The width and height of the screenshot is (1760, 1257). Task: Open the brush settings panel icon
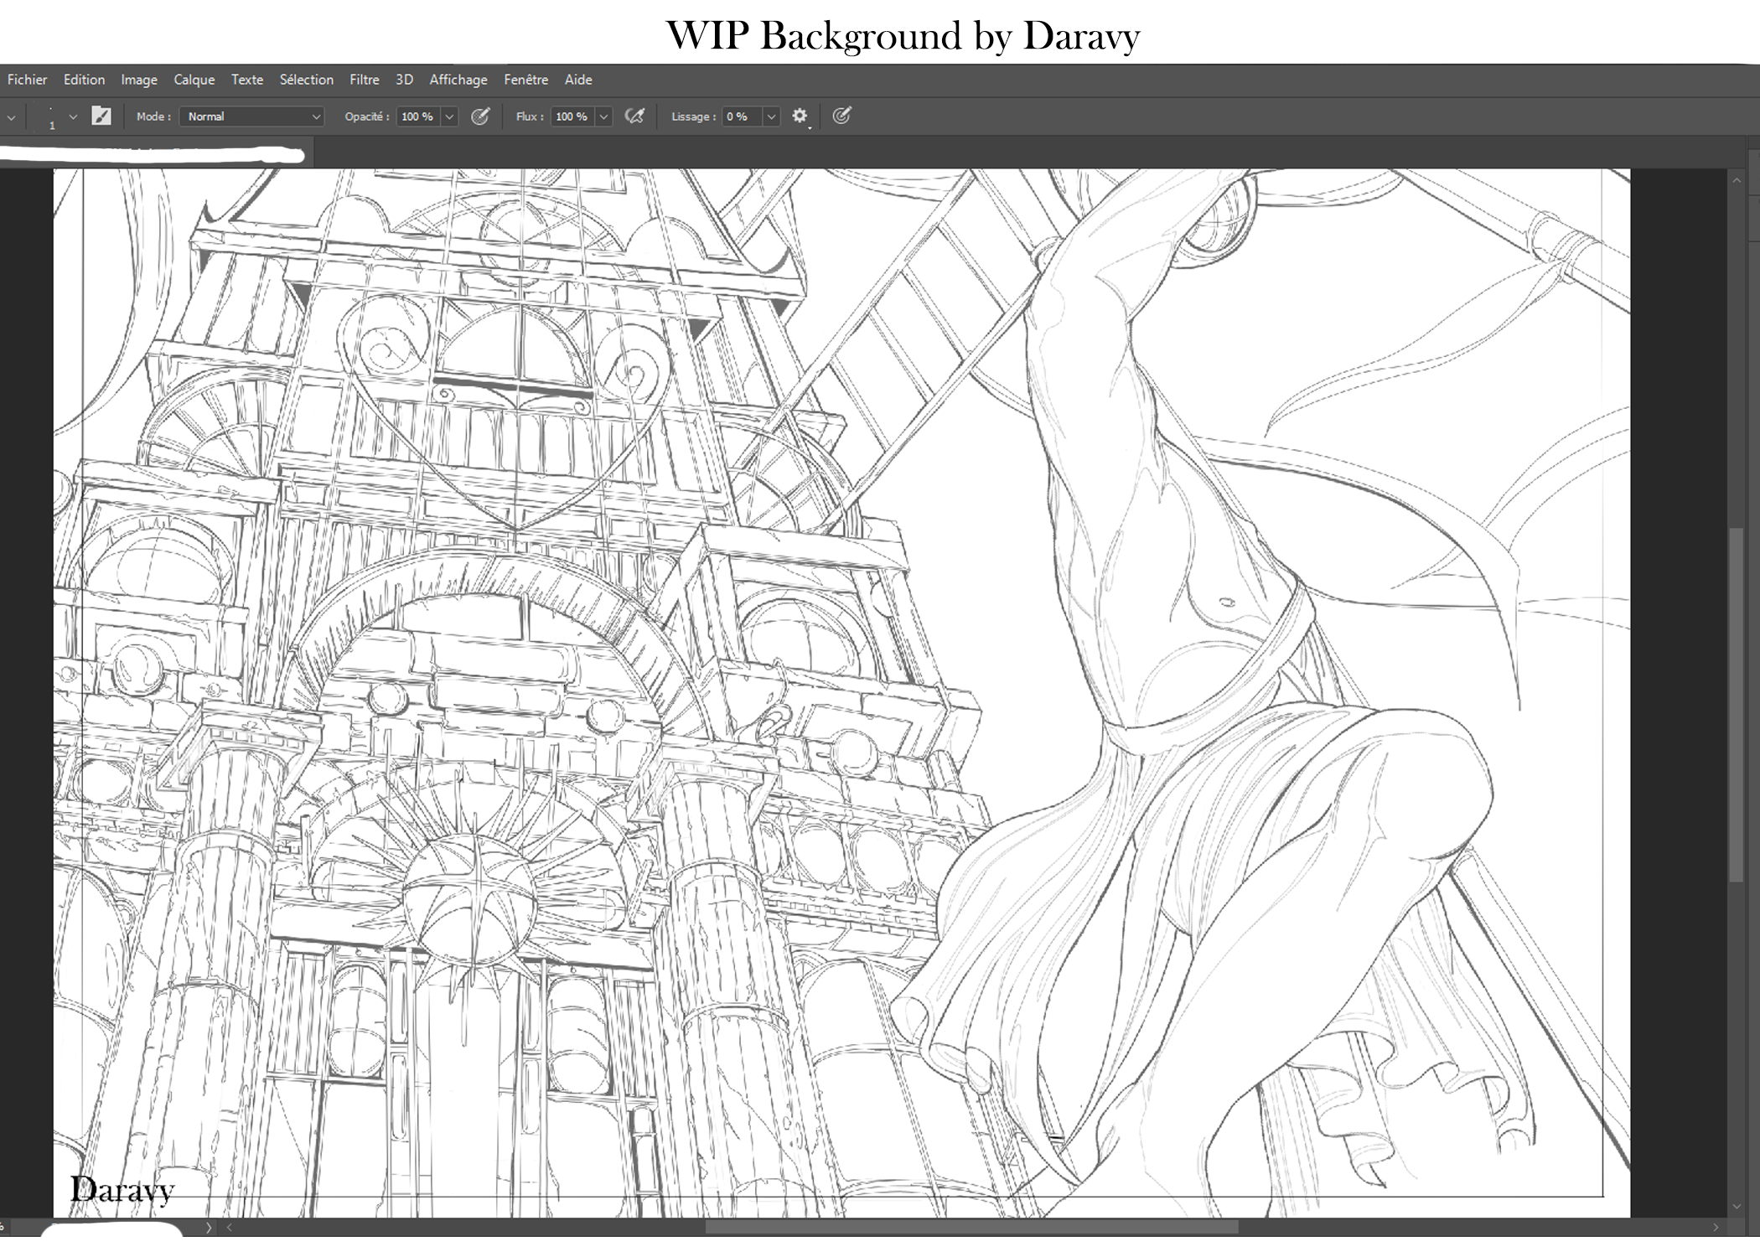101,116
